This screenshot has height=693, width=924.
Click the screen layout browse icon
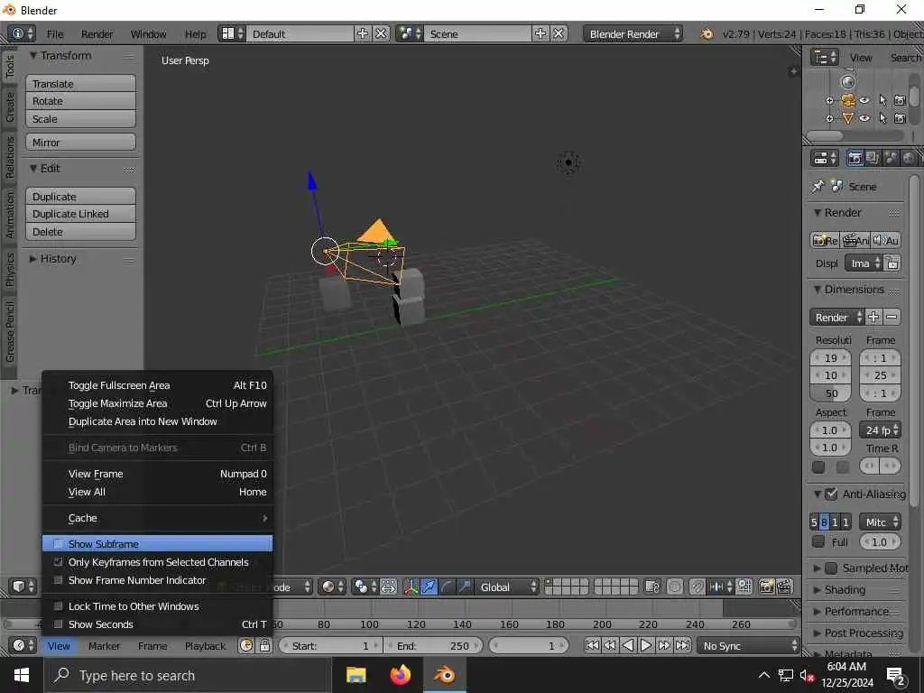pos(232,33)
